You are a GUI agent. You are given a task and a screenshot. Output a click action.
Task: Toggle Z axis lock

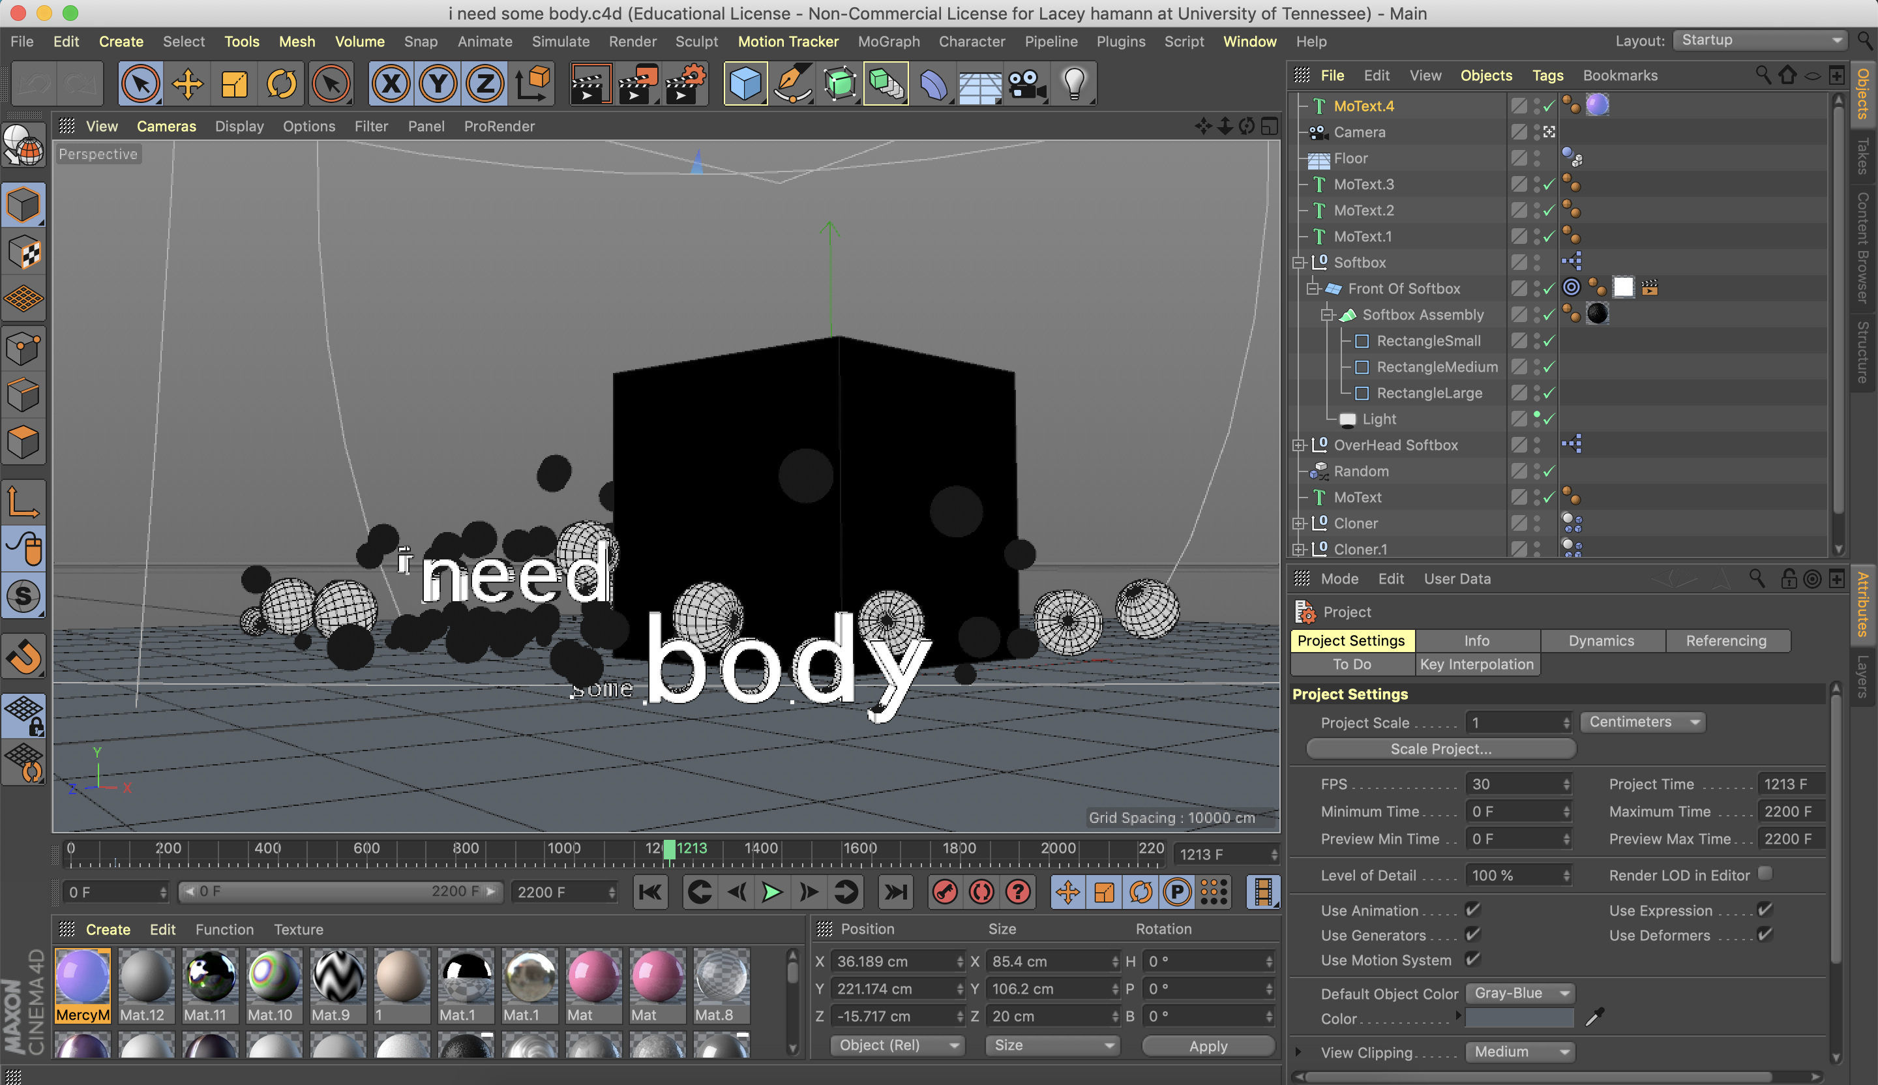click(485, 83)
